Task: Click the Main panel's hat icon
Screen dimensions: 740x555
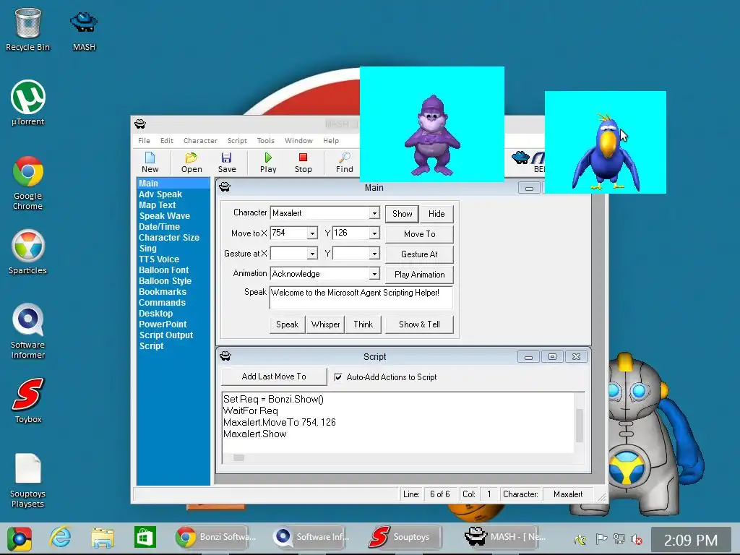Action: [x=225, y=187]
